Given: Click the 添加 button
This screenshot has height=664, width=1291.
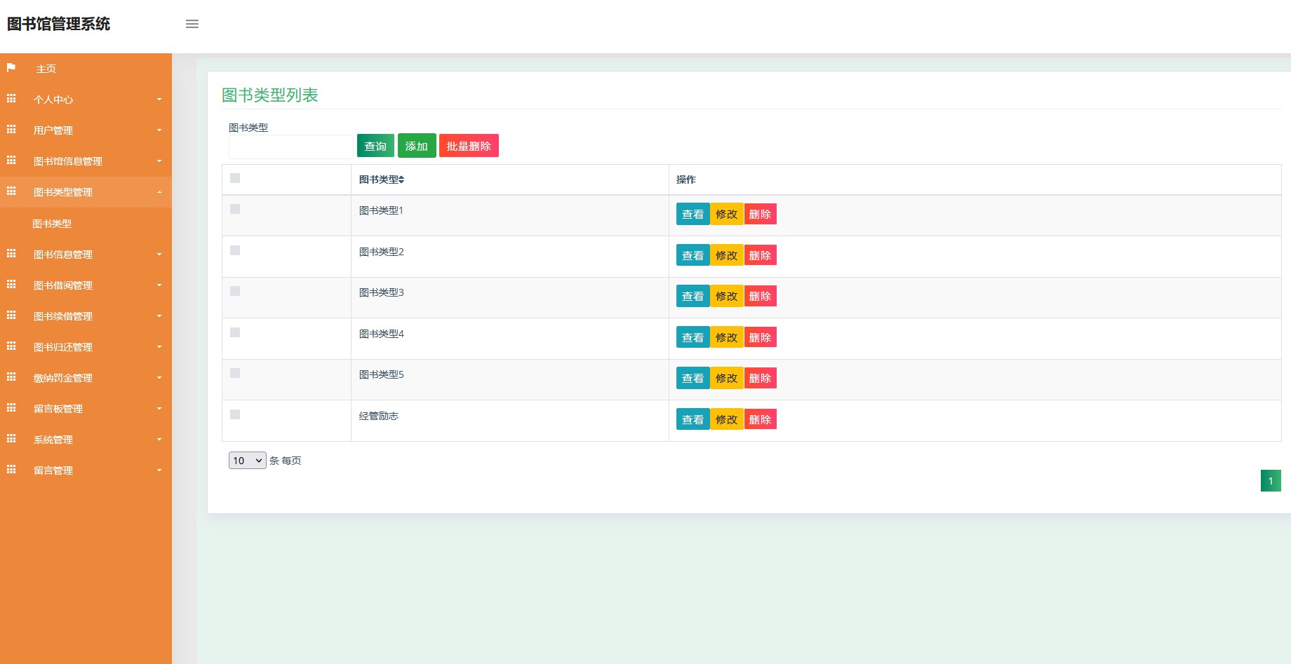Looking at the screenshot, I should [x=417, y=146].
